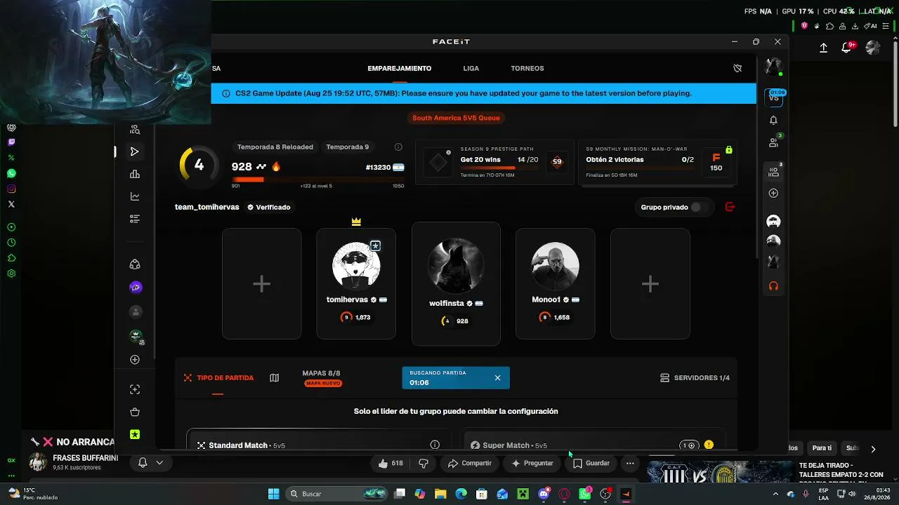Click the anti-cheat shield icon
The height and width of the screenshot is (505, 899).
(x=737, y=68)
